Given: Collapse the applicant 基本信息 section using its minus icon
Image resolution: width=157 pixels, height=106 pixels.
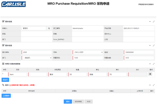Looking at the screenshot, I should coord(150,22).
